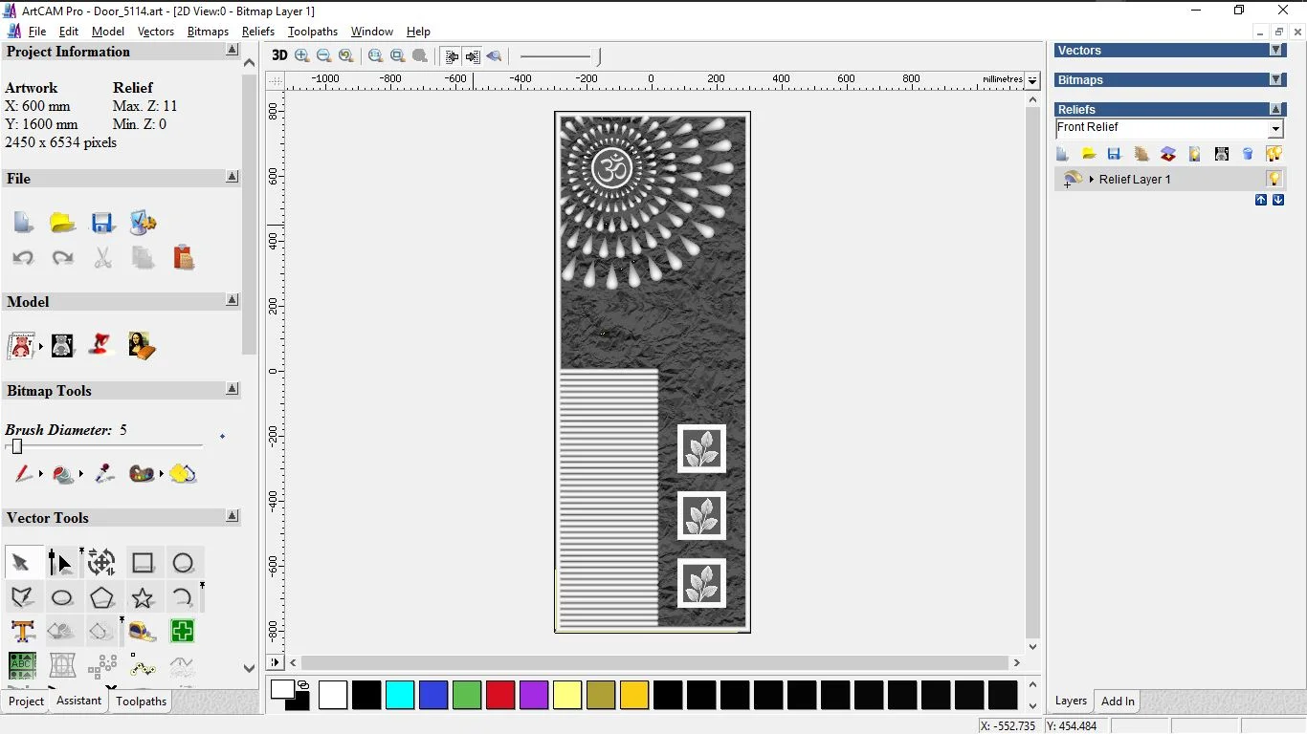Select the Paint Brush bitmap tool
Image resolution: width=1307 pixels, height=734 pixels.
23,473
